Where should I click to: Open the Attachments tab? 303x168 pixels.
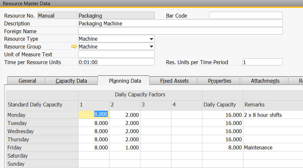point(265,81)
